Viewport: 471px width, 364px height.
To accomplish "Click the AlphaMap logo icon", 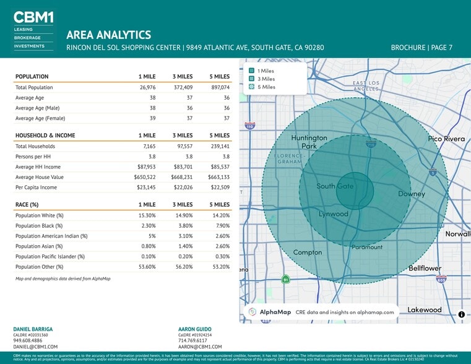I will 253,312.
